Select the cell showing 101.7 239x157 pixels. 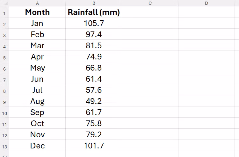pos(94,146)
